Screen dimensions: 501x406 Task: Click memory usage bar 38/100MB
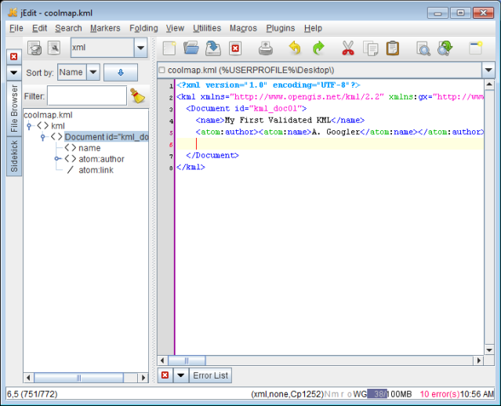tap(389, 394)
